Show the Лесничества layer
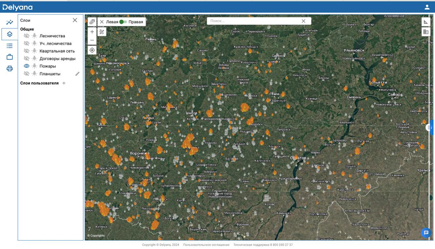This screenshot has height=249, width=435. tap(27, 36)
